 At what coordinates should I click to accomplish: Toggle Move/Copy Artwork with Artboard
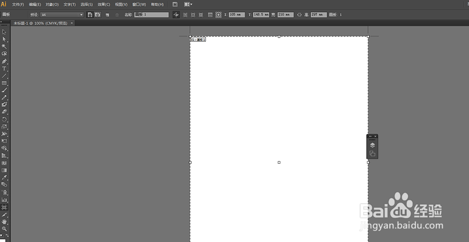(x=176, y=15)
